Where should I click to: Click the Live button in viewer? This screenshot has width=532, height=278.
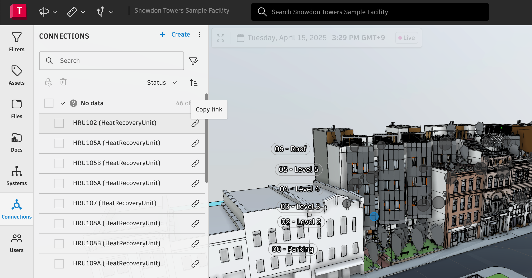407,38
